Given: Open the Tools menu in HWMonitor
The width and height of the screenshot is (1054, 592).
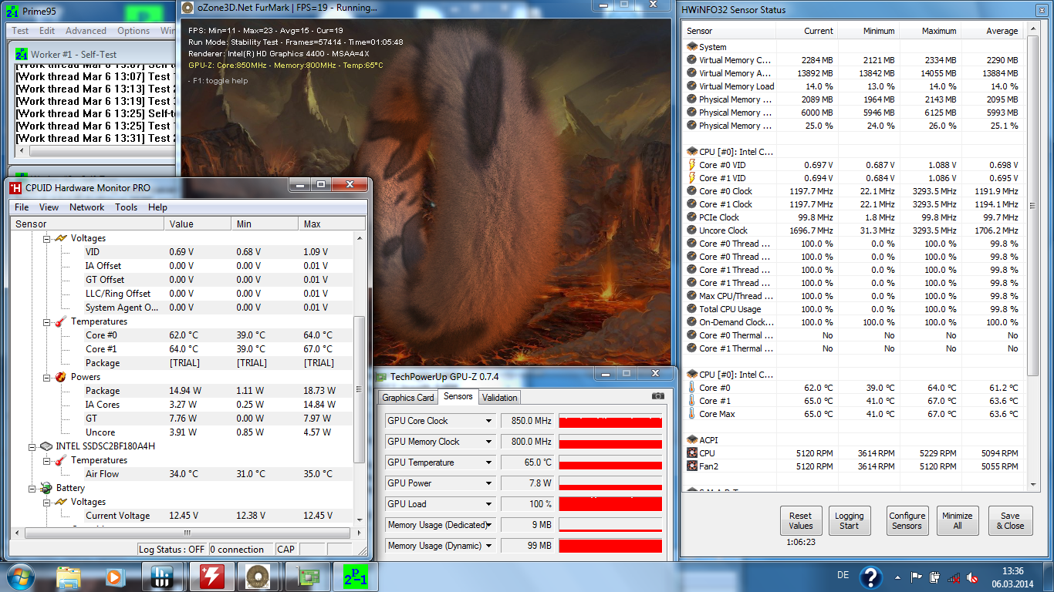Looking at the screenshot, I should [x=127, y=207].
